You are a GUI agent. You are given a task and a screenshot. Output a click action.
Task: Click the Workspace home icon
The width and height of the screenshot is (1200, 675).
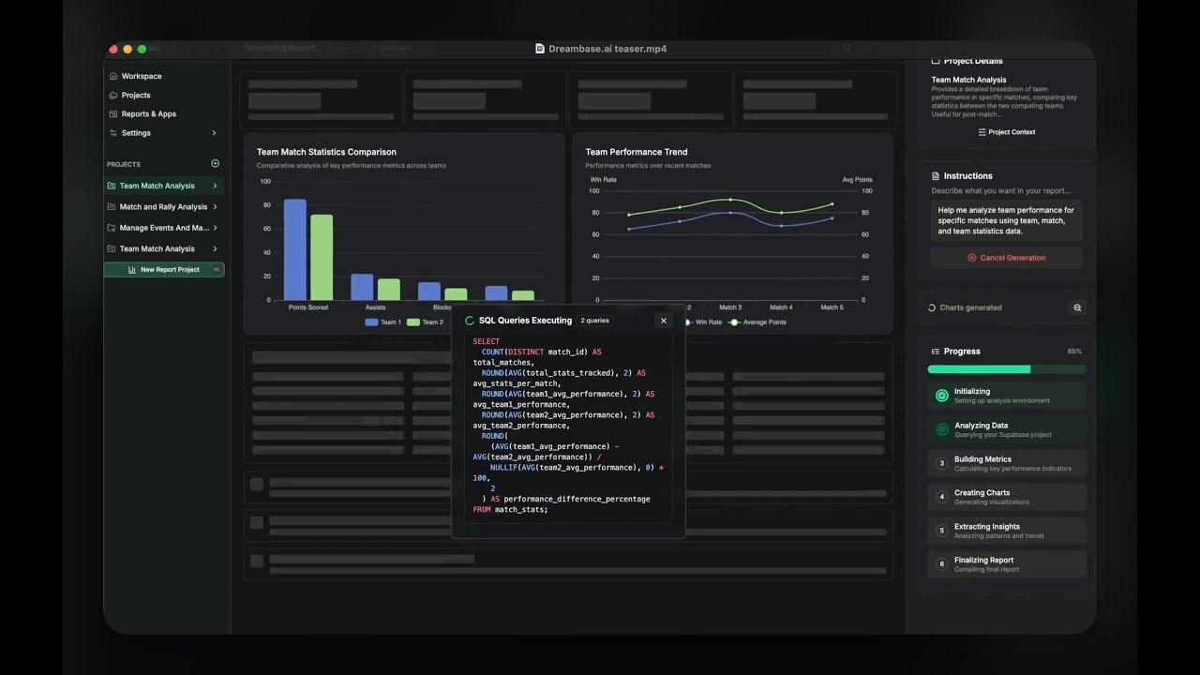[x=113, y=76]
